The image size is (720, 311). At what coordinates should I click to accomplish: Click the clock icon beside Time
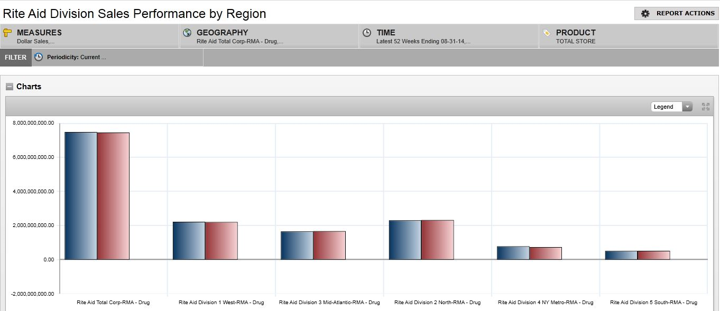pos(367,33)
